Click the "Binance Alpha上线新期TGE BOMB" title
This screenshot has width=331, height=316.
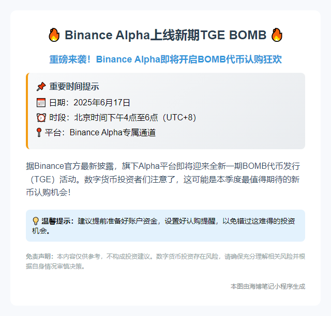click(x=165, y=35)
